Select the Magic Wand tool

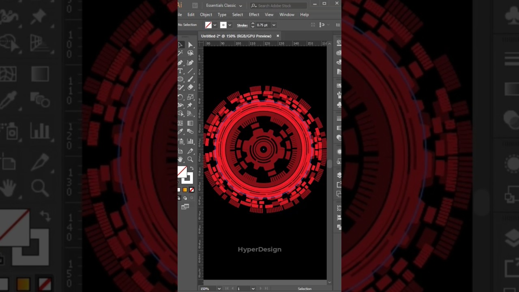click(180, 53)
